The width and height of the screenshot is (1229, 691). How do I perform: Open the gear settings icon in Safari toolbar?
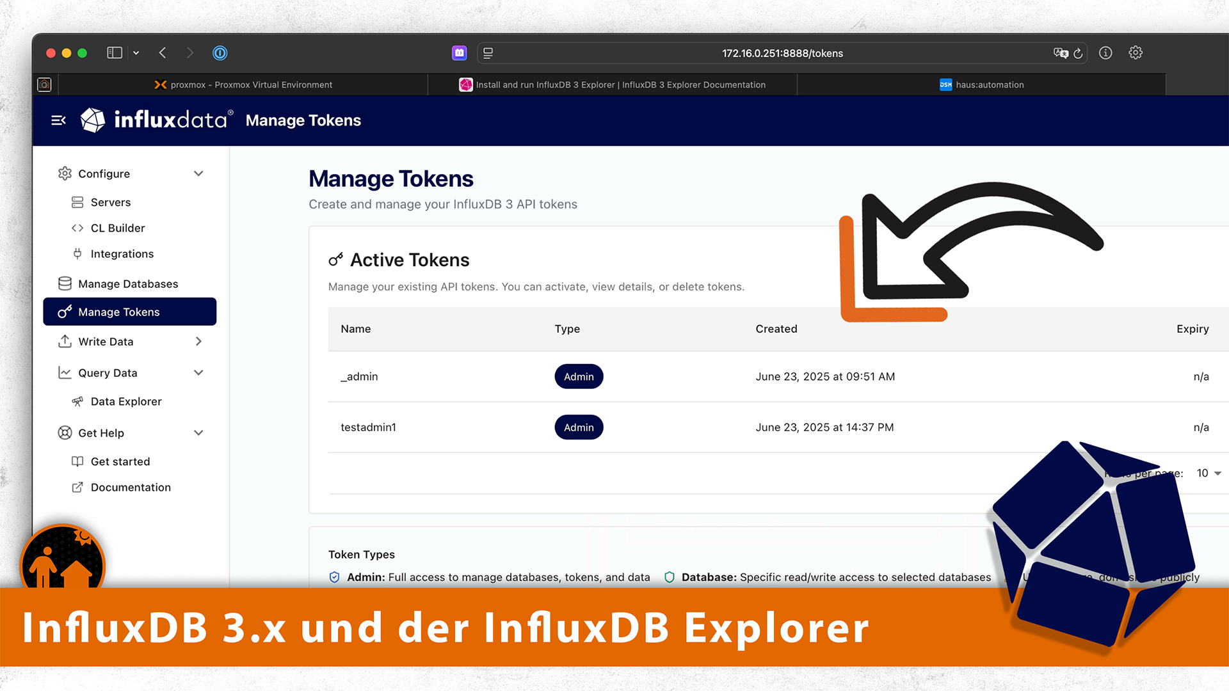pos(1136,53)
